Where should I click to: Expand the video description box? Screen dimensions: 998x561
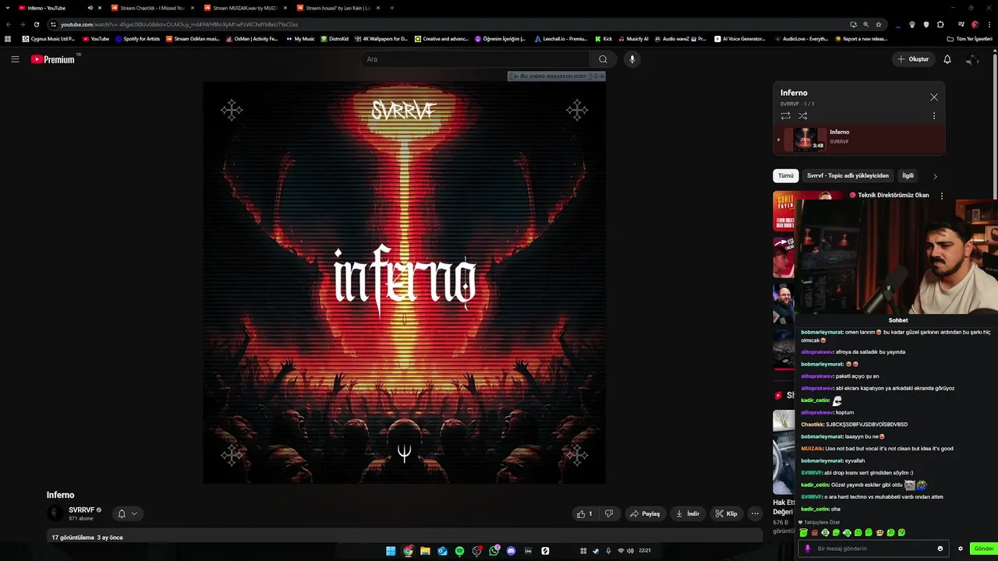coord(404,537)
